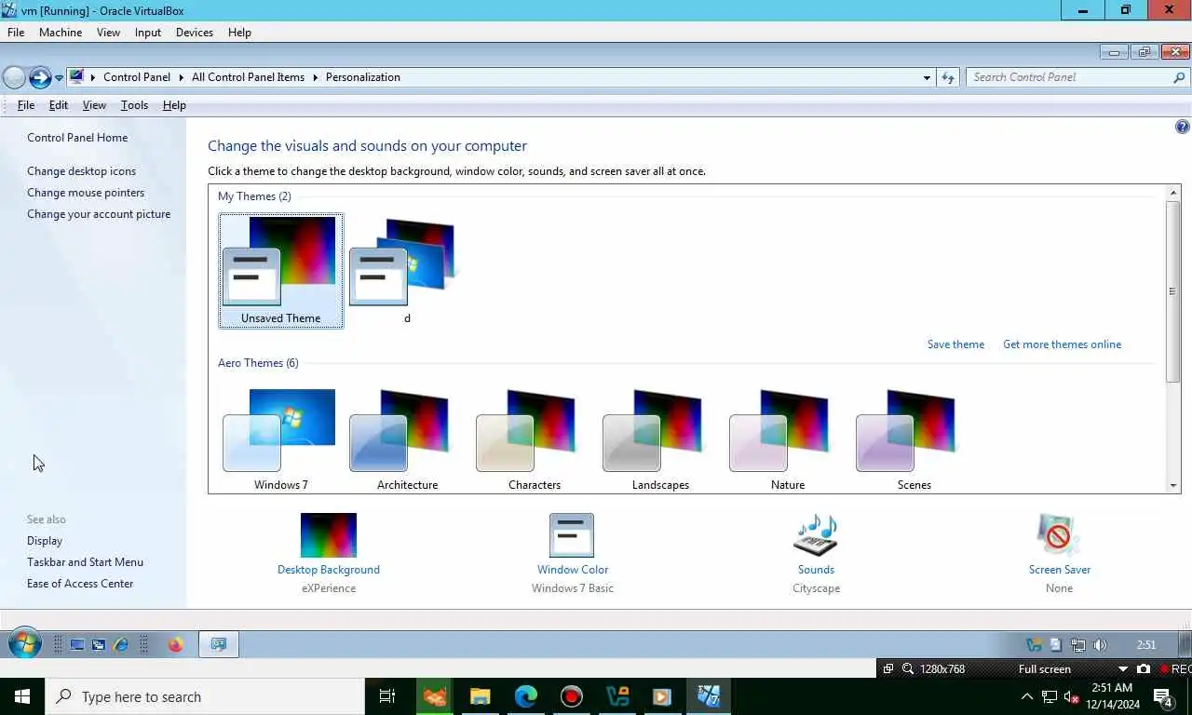Select the Unsaved Theme thumbnail
1192x715 pixels.
point(280,270)
